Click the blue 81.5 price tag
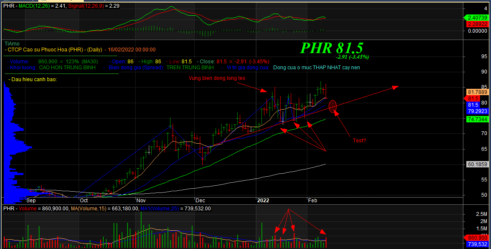Screen dimensions: 491x249 pyautogui.click(x=473, y=105)
